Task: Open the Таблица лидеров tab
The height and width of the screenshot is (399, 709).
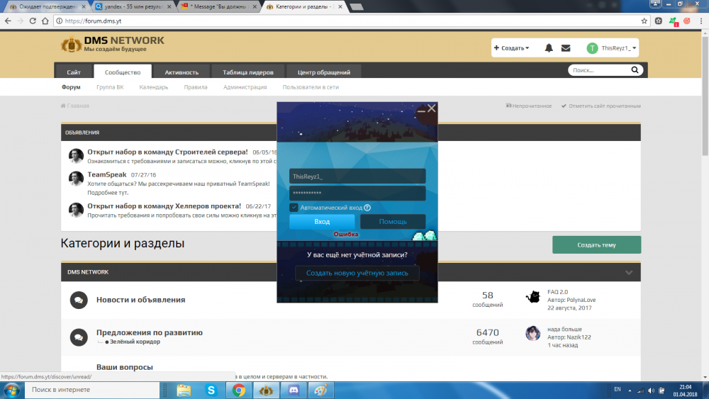Action: tap(252, 72)
